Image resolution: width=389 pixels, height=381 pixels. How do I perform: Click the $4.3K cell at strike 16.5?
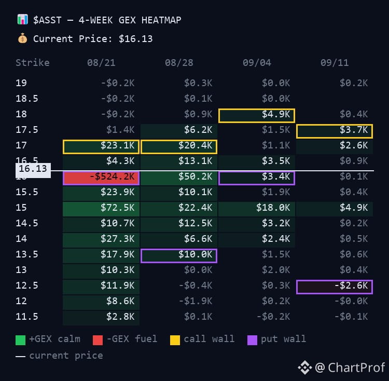click(101, 162)
